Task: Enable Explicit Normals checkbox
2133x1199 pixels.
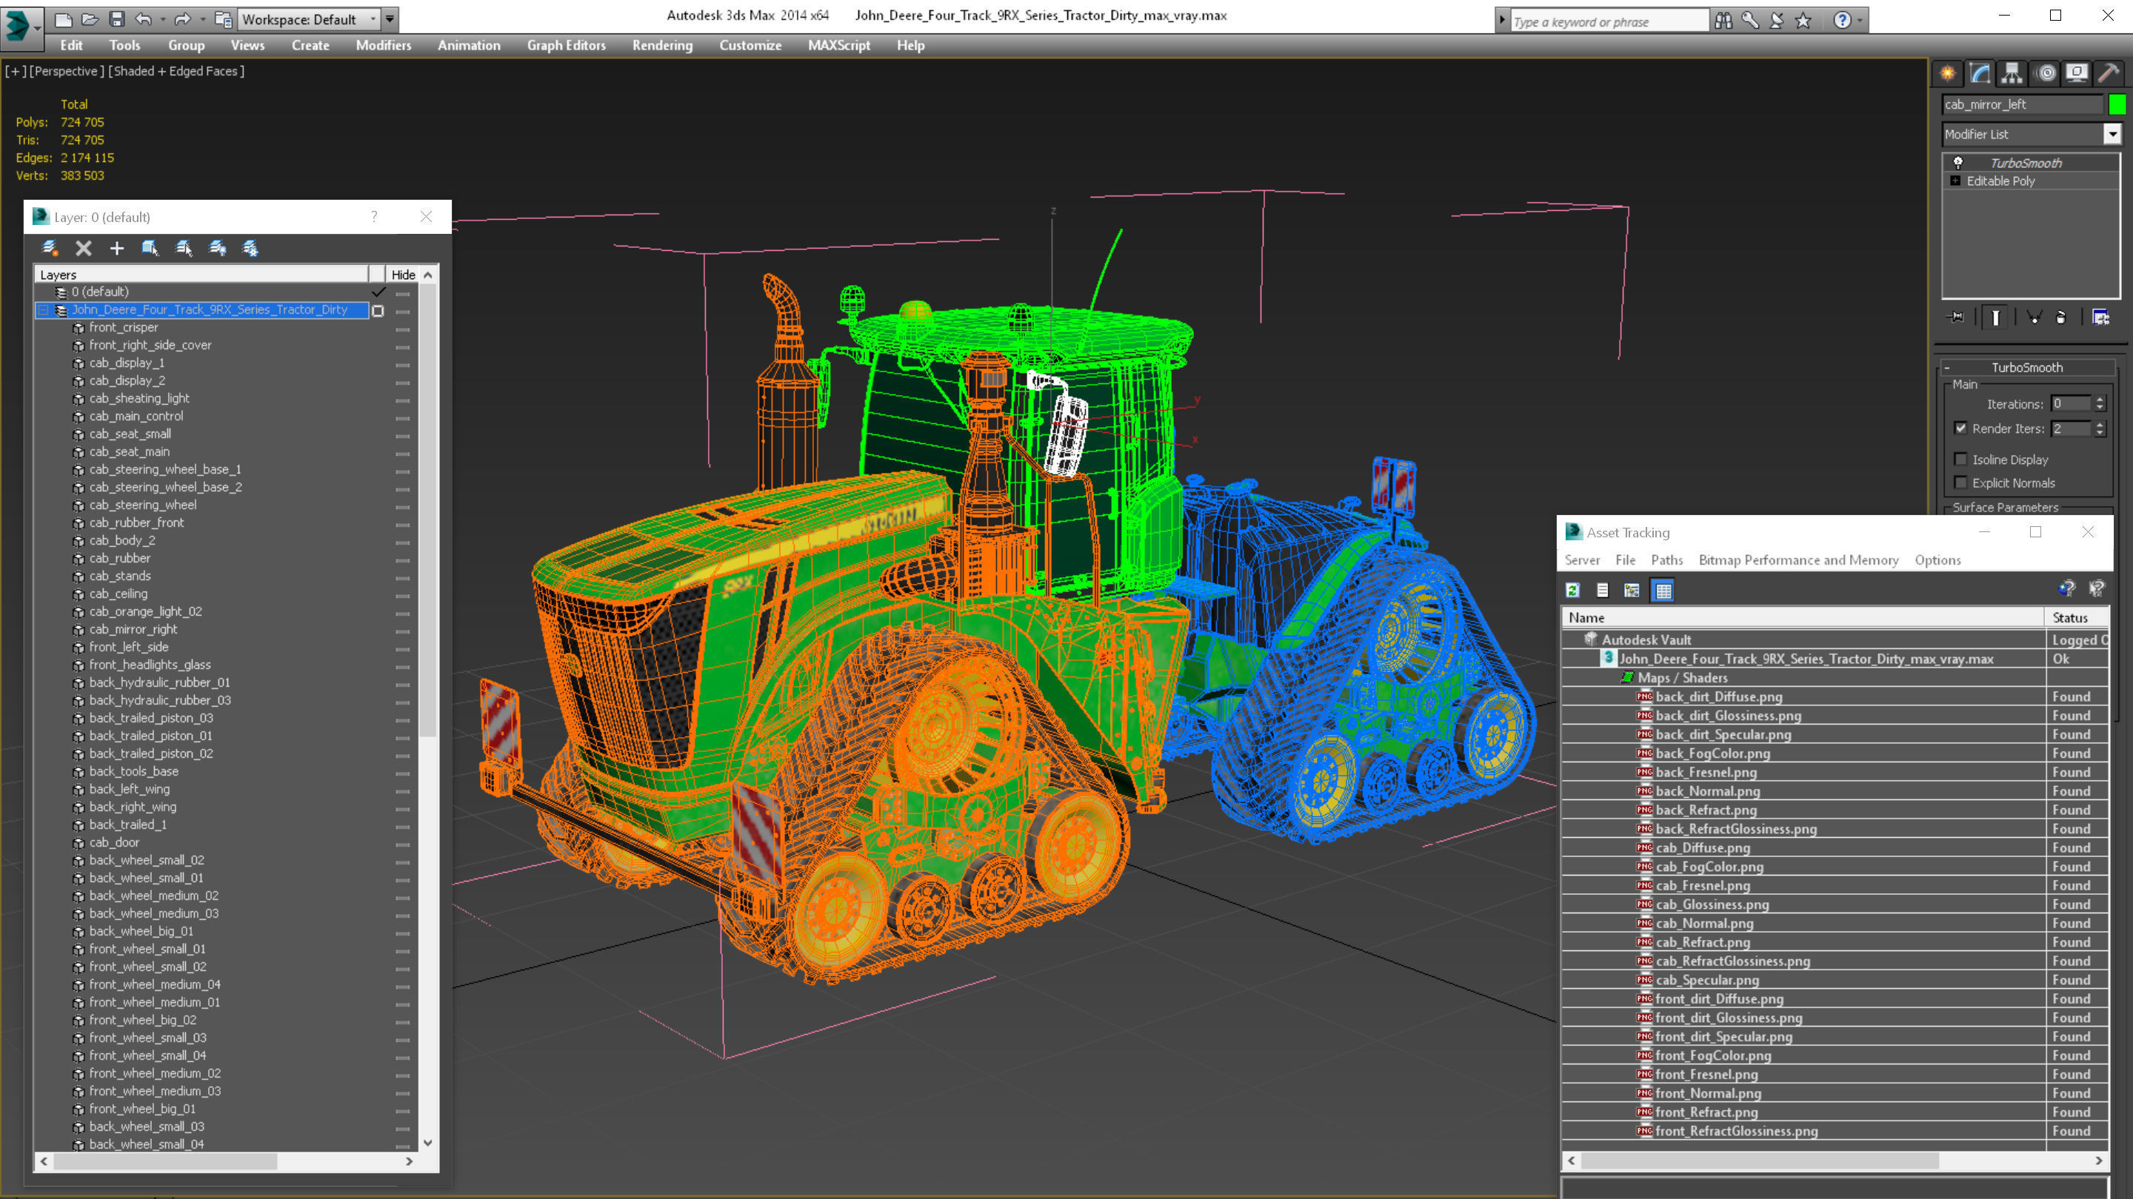Action: click(1960, 483)
